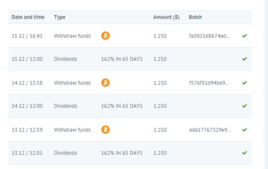This screenshot has height=169, width=268.
Task: Click the Batch column header
Action: pos(195,17)
